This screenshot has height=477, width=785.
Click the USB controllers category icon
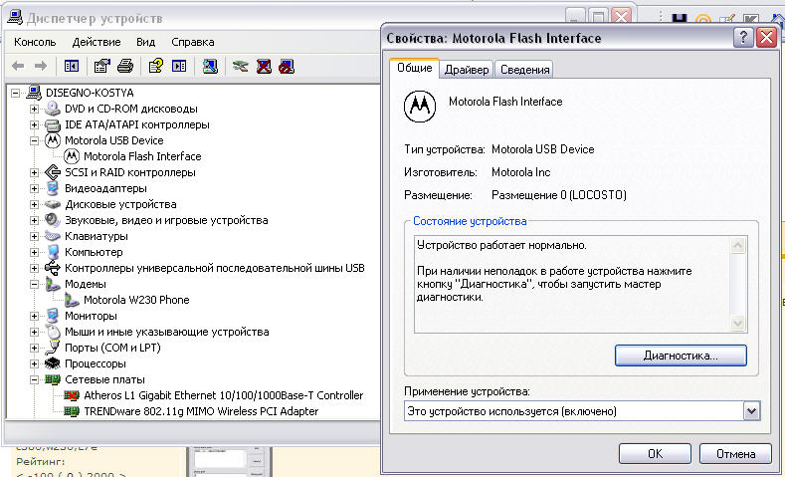point(52,268)
